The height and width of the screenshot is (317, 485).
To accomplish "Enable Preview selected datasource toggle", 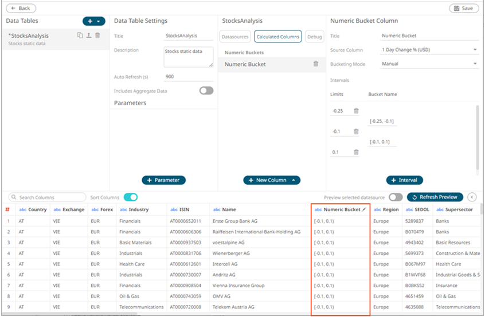I will pyautogui.click(x=395, y=197).
